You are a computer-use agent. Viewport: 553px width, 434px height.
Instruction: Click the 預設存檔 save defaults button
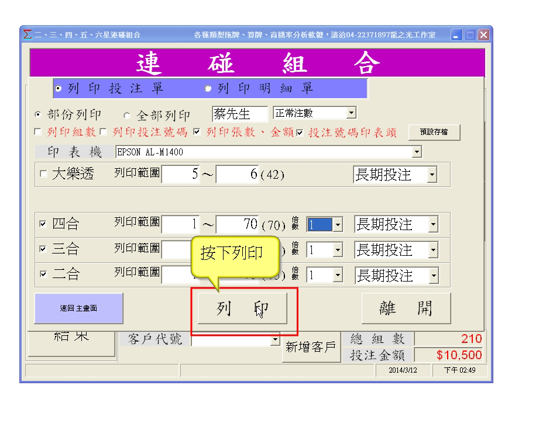pyautogui.click(x=434, y=133)
